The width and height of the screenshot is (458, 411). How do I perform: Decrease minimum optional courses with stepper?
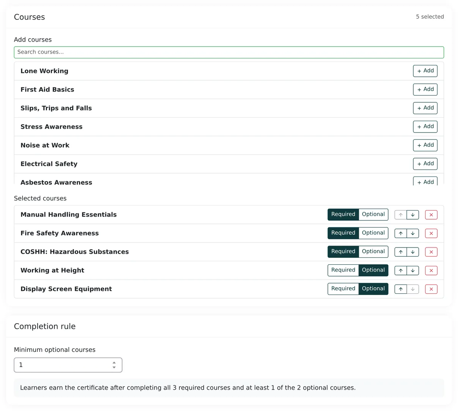[x=114, y=367]
